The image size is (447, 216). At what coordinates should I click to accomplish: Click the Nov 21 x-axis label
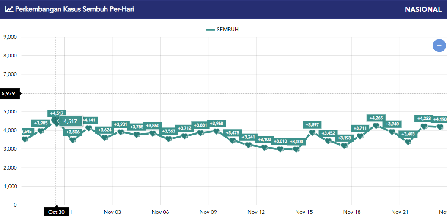(400, 212)
